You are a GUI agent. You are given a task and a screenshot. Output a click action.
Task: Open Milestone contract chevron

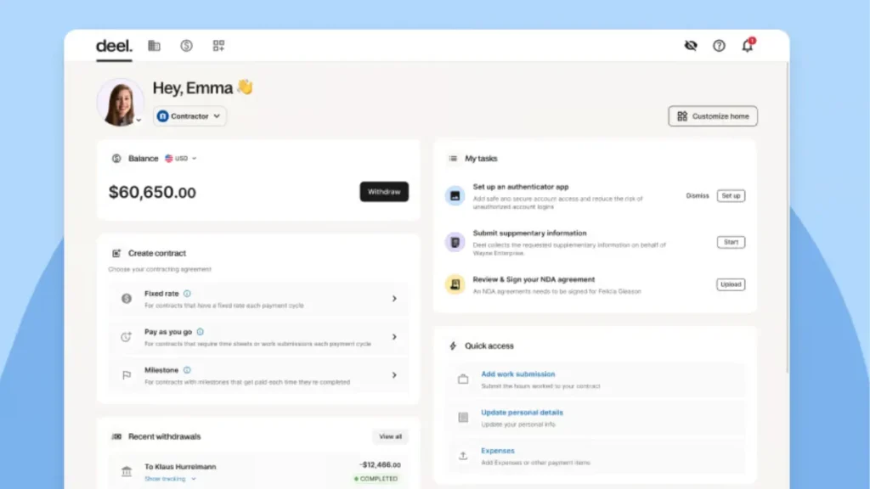394,375
